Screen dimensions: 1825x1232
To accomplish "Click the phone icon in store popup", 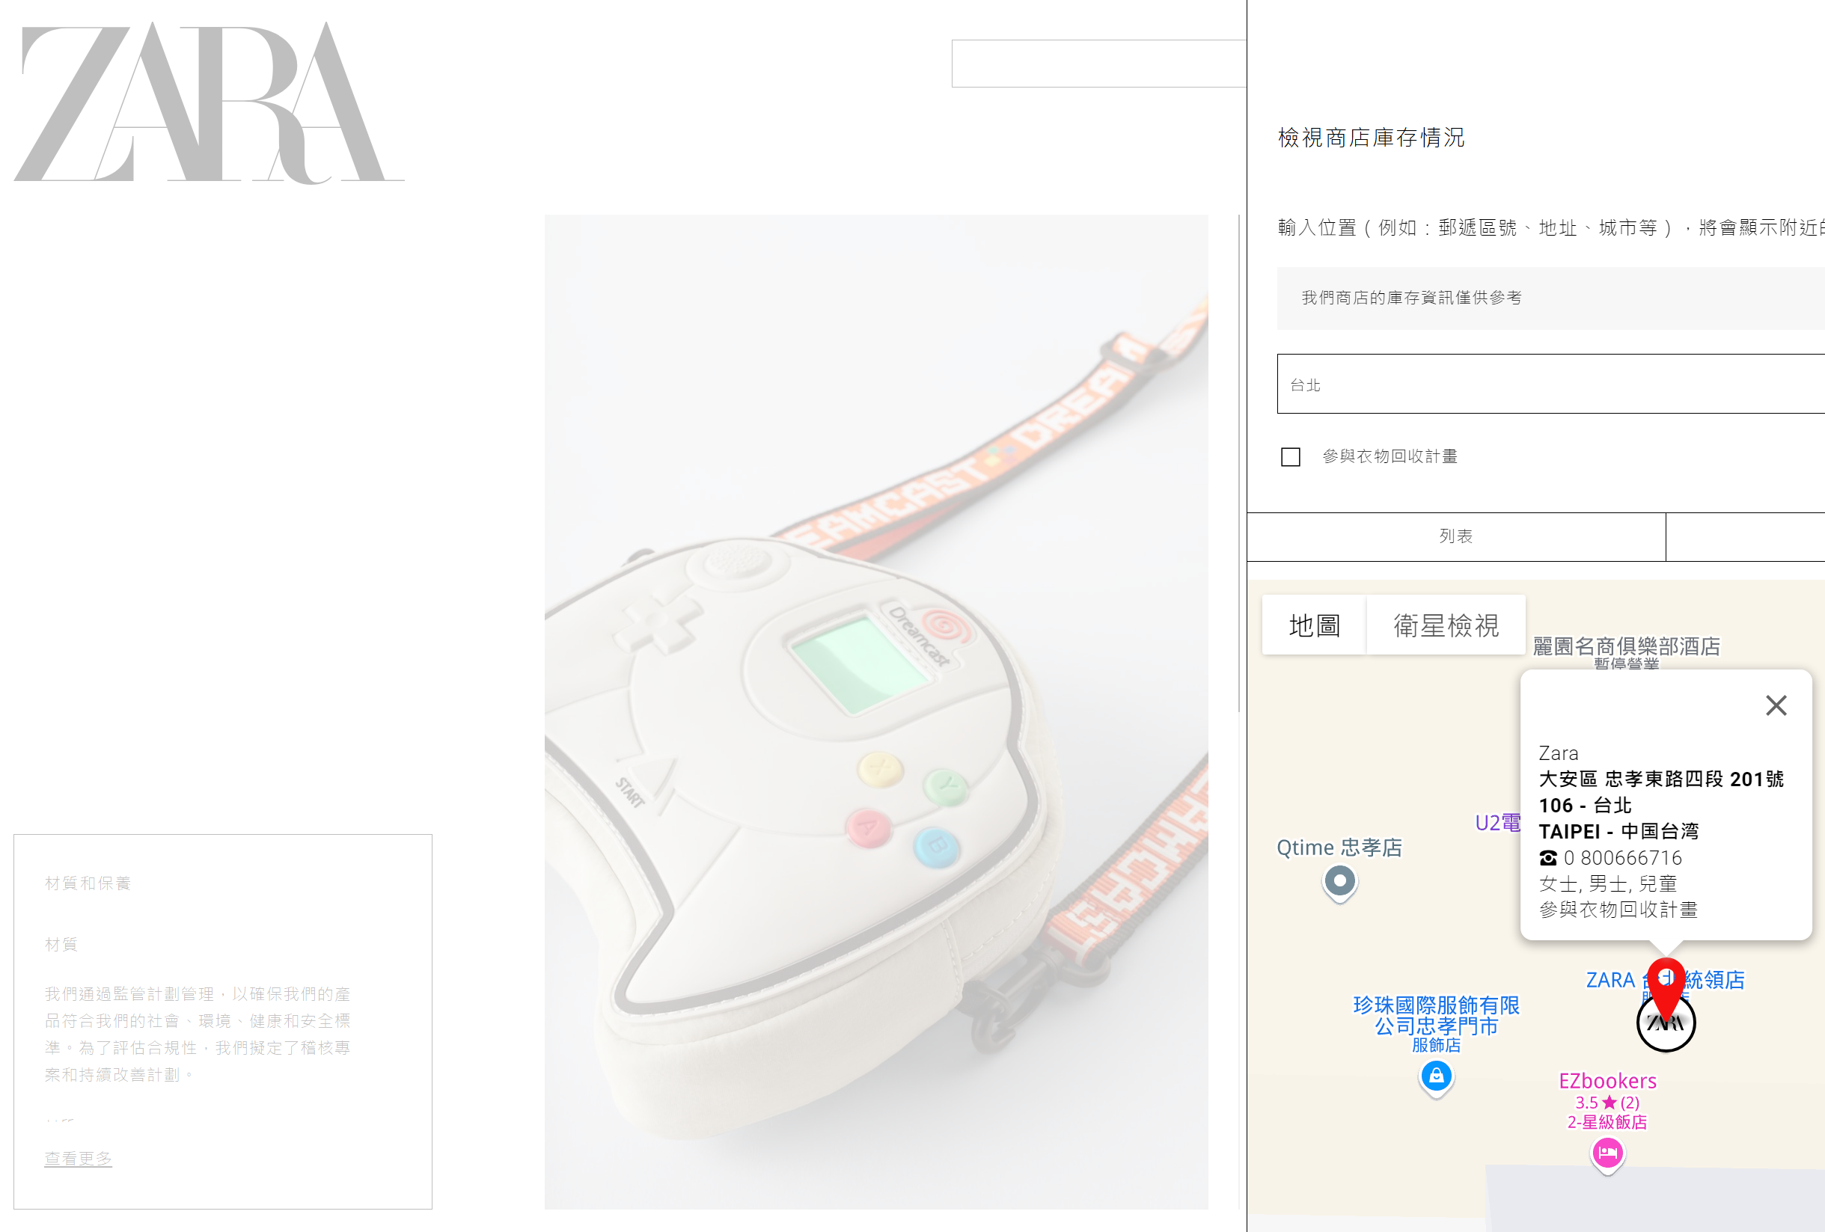I will point(1548,857).
